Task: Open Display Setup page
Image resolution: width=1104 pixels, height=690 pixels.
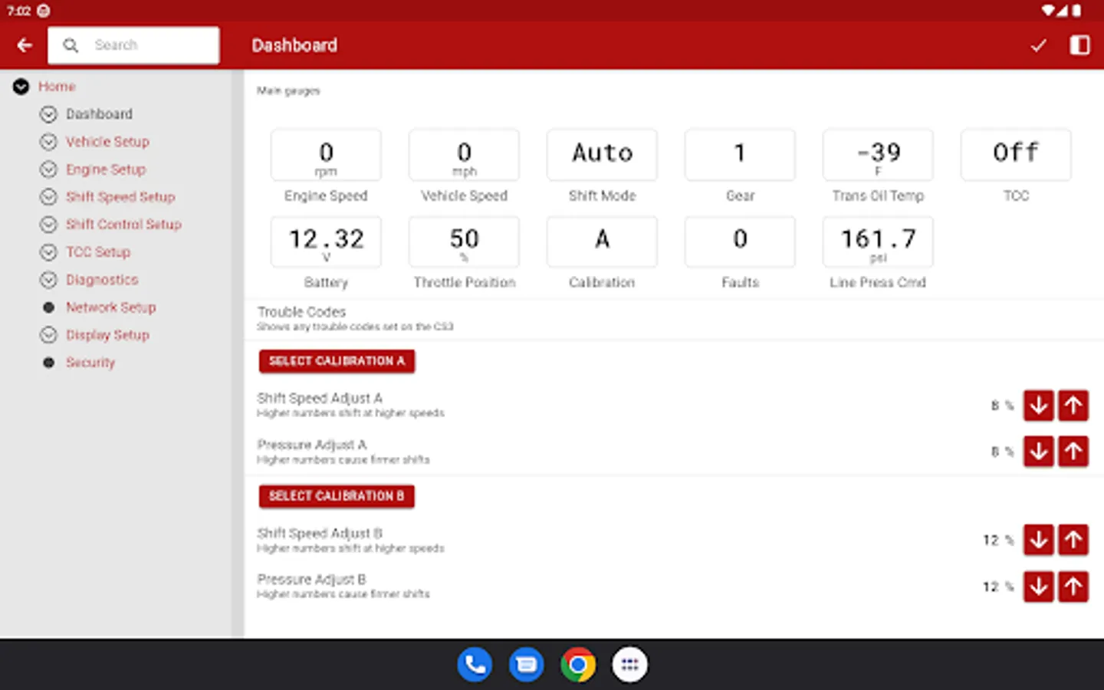Action: (107, 335)
